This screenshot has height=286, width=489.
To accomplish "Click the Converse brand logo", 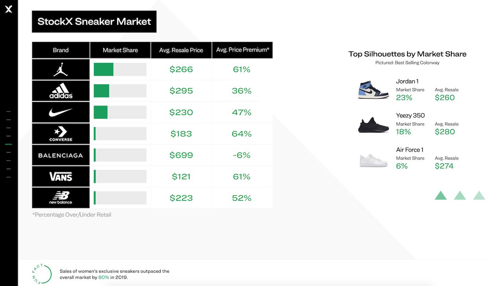I will [x=61, y=134].
